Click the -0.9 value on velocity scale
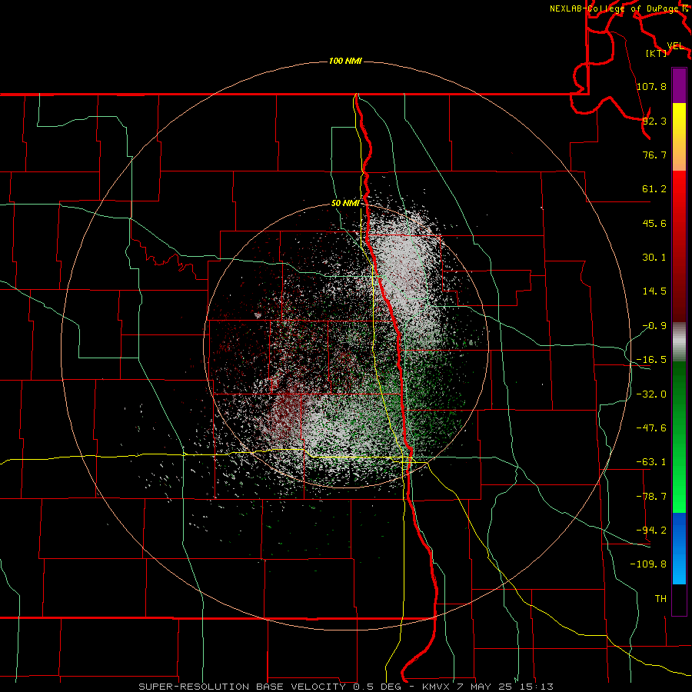 click(654, 326)
